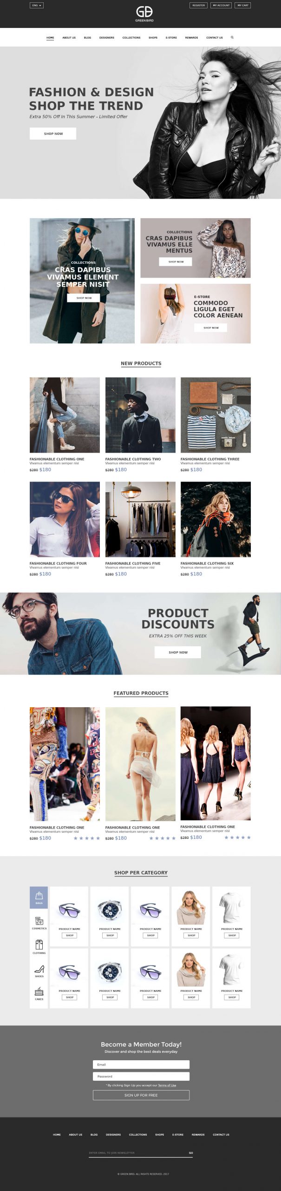Image resolution: width=281 pixels, height=1191 pixels.
Task: Open E-Store in top navigation menu
Action: point(171,38)
